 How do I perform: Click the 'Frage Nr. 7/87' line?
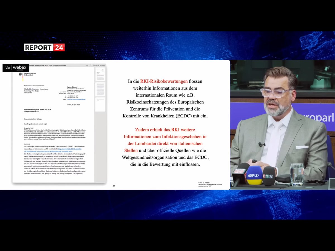(x=29, y=128)
